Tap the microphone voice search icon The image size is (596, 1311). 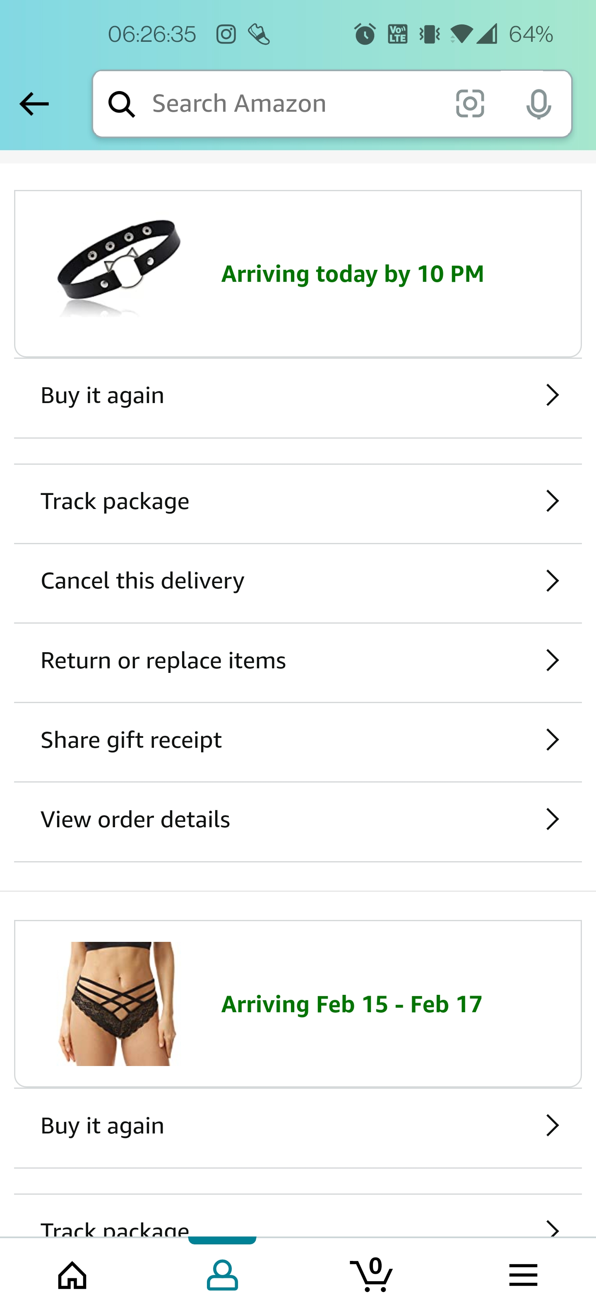click(x=538, y=104)
